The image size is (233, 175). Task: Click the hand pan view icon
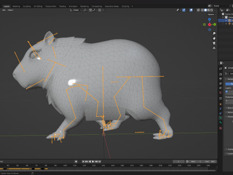[x=214, y=38]
